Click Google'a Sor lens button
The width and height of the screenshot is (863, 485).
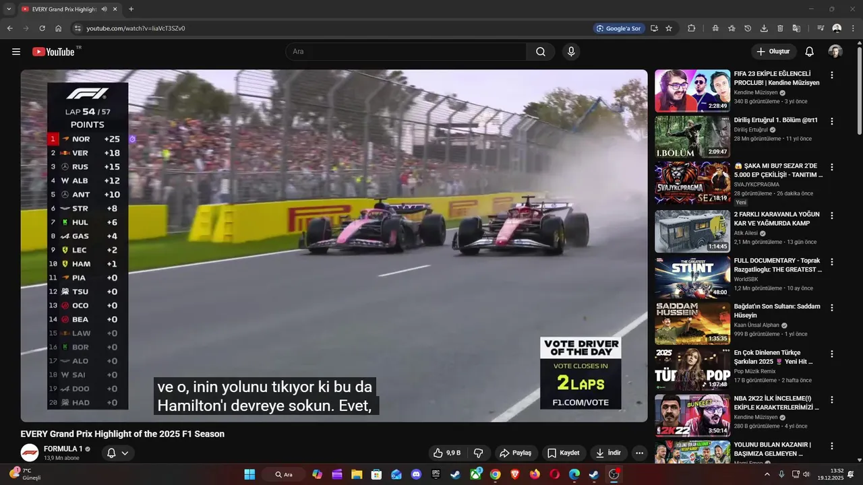[619, 28]
